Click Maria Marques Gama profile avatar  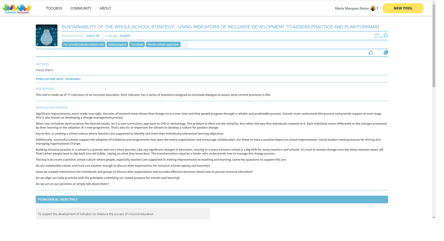click(x=373, y=8)
